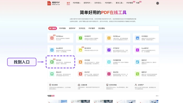Screen dimensions: 183x103
Task: Click the PDF转Excel orange icon
Action: point(109,38)
